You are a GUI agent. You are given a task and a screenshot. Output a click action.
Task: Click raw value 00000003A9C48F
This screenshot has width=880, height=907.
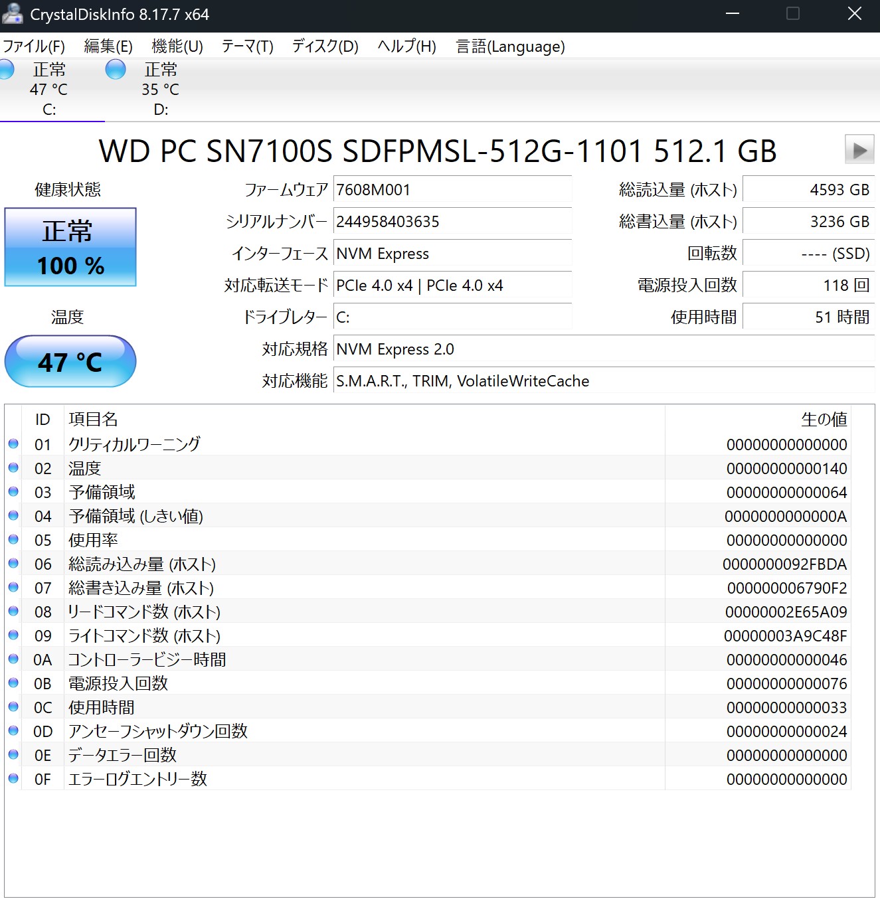click(786, 636)
